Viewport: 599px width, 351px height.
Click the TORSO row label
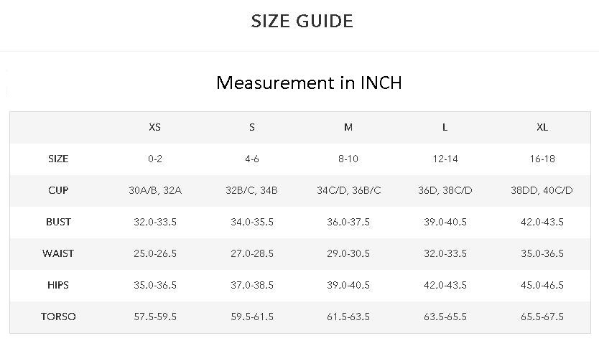pos(58,317)
